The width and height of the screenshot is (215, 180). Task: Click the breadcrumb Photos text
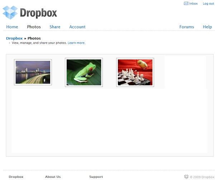tap(34, 38)
